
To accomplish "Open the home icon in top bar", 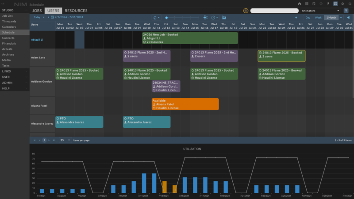I will click(300, 4).
